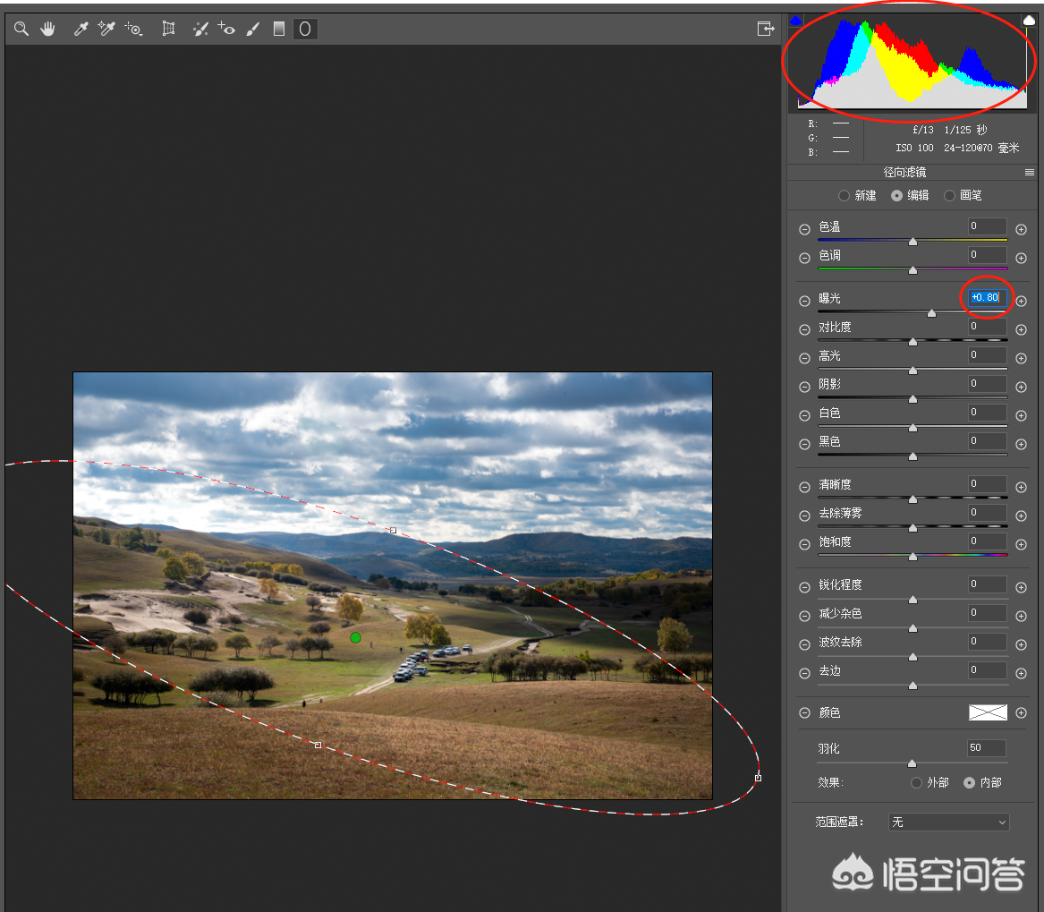This screenshot has width=1044, height=912.
Task: Select the Adjustment Brush tool
Action: tap(253, 29)
